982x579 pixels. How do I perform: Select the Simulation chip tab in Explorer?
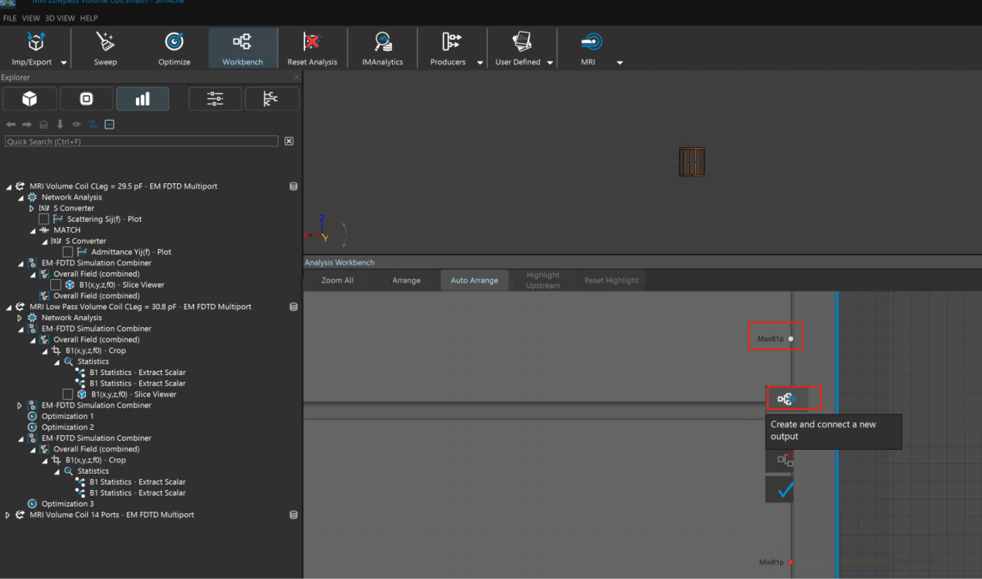pos(86,99)
